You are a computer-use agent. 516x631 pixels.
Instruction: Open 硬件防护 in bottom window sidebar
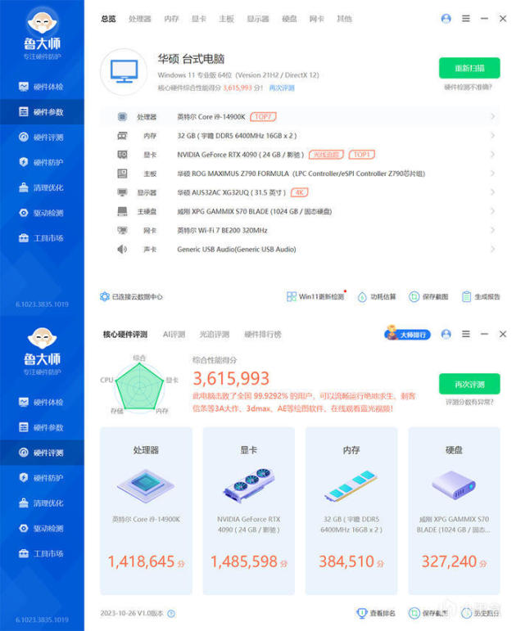coord(42,478)
